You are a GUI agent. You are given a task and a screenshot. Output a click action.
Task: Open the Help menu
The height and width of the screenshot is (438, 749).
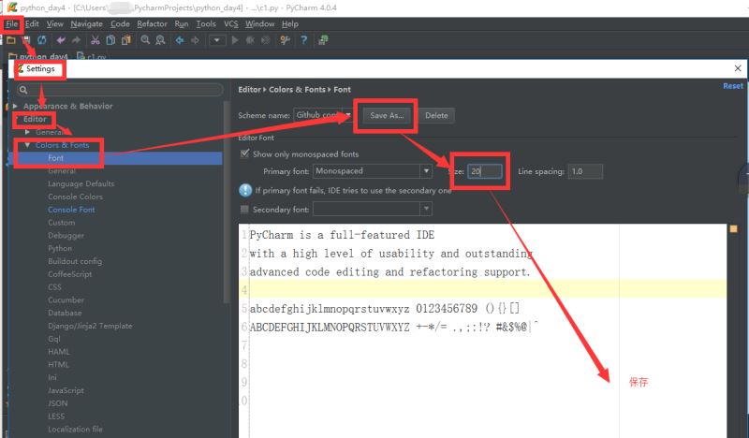point(290,24)
